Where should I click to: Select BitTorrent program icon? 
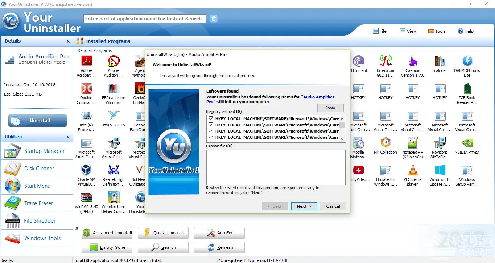click(x=358, y=61)
